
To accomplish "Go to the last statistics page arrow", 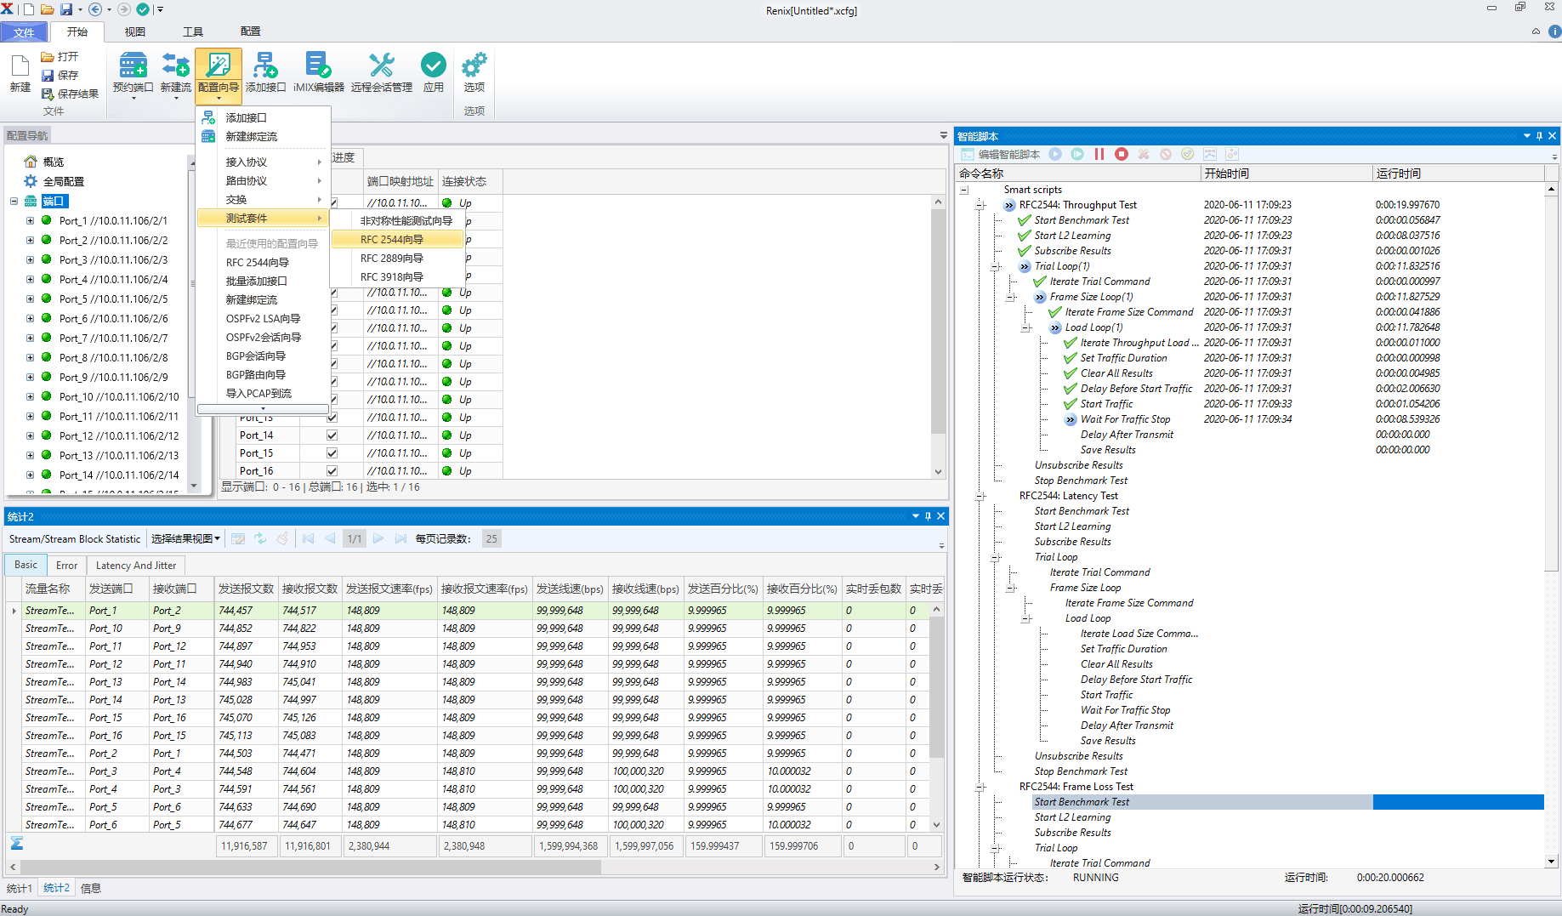I will [400, 538].
